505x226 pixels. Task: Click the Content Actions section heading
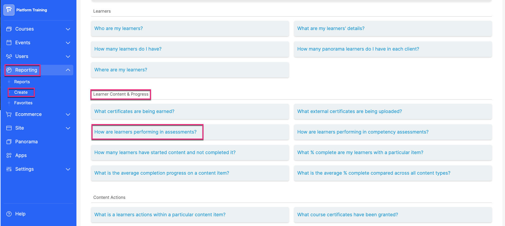[109, 198]
